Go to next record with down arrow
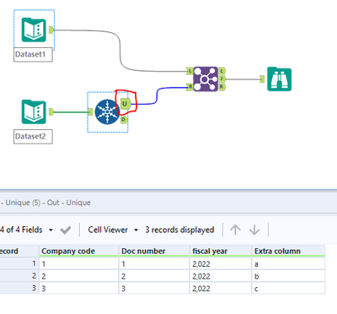This screenshot has height=314, width=337. coord(254,230)
